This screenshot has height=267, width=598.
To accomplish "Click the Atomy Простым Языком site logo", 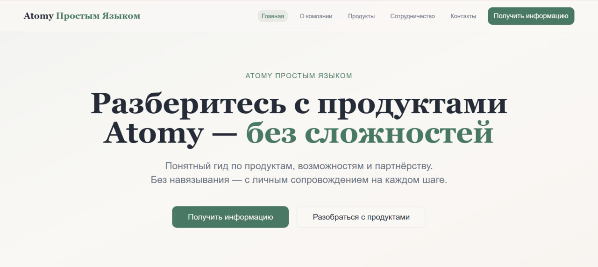I will pyautogui.click(x=82, y=16).
